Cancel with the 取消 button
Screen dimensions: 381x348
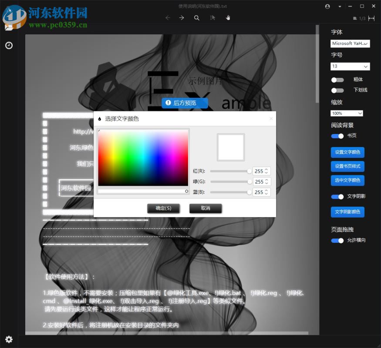pos(206,208)
